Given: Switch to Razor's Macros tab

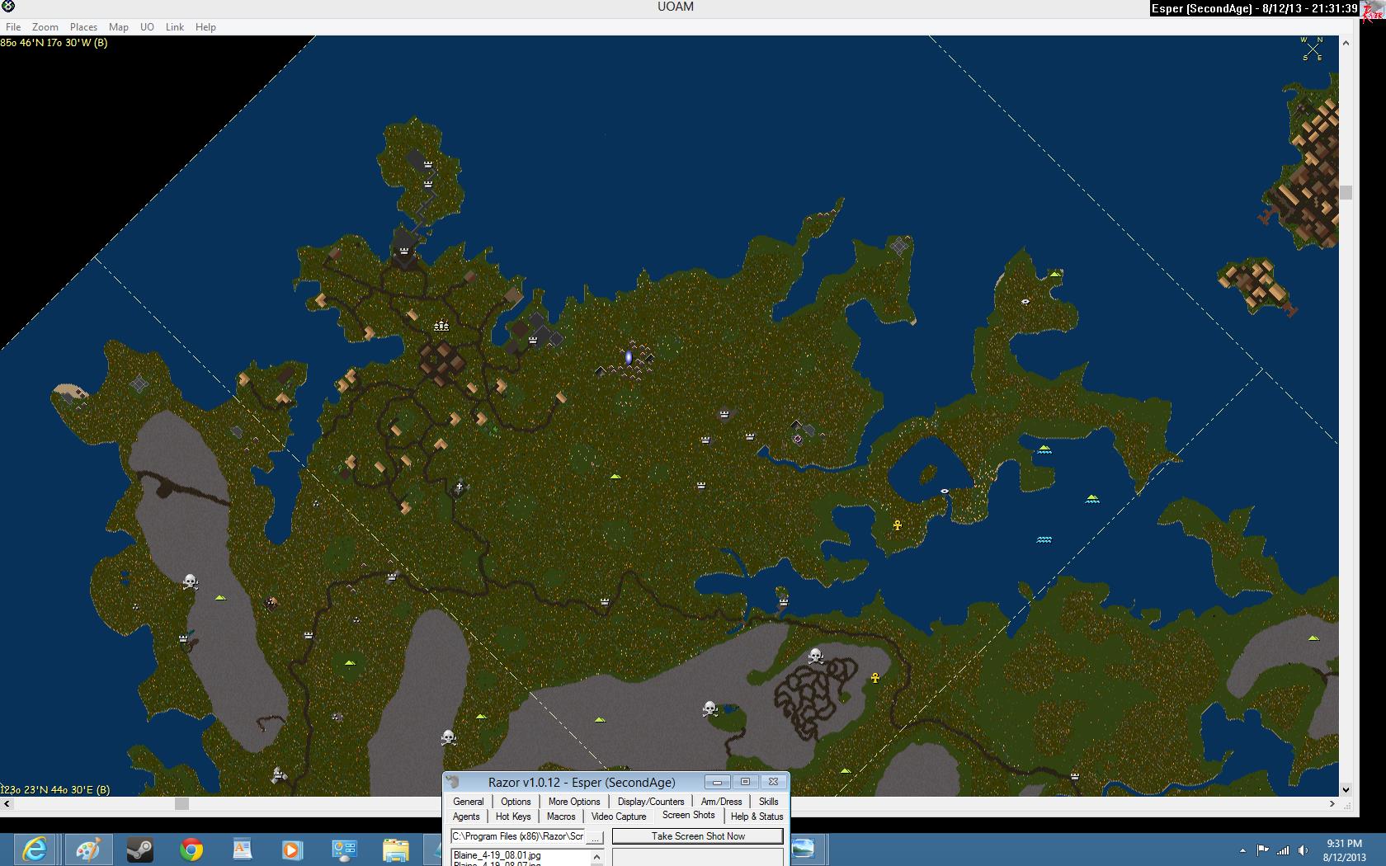Looking at the screenshot, I should click(x=561, y=817).
